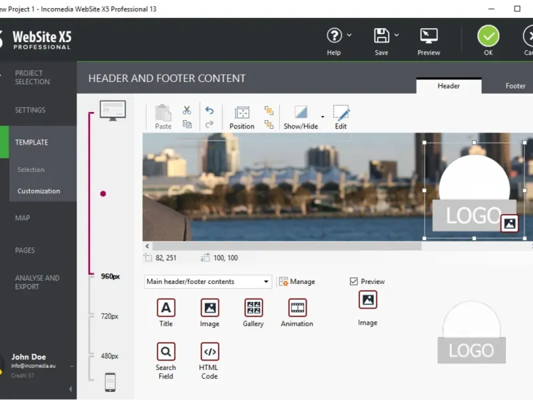Click the horizontal scrollbar left arrow
Screen dimensions: 533x400
click(147, 246)
